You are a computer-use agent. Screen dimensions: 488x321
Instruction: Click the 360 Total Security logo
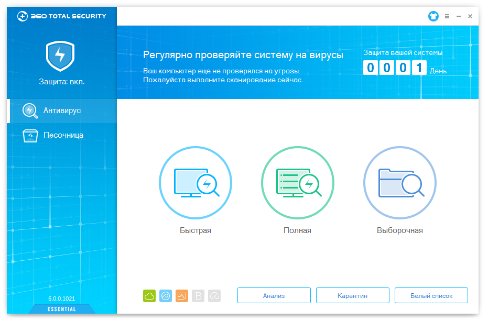click(62, 16)
